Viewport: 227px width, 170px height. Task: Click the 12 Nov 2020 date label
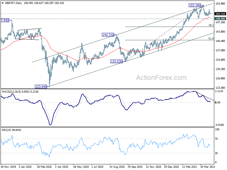pyautogui.click(x=154, y=167)
